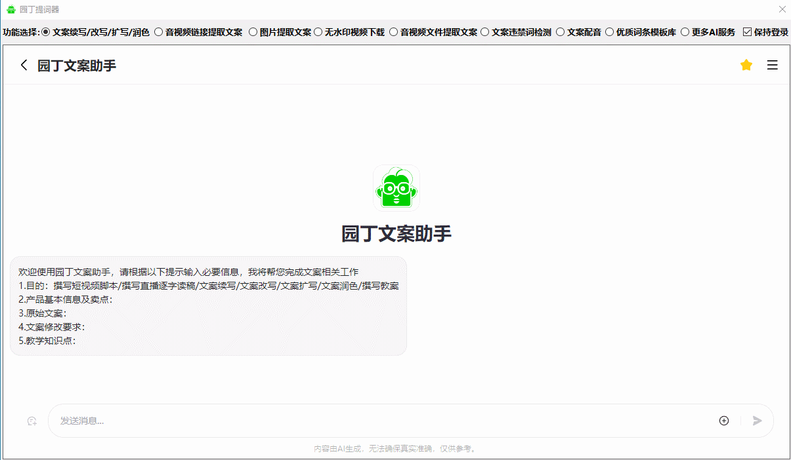Toggle the 保持登录 checkbox
Screen dimensions: 791x460
[747, 32]
